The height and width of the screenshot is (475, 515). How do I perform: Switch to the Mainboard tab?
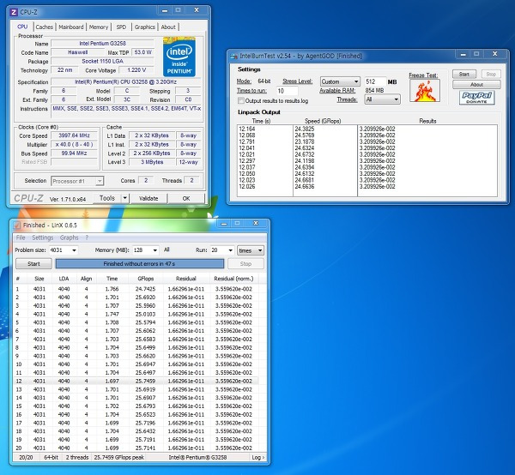pyautogui.click(x=71, y=27)
